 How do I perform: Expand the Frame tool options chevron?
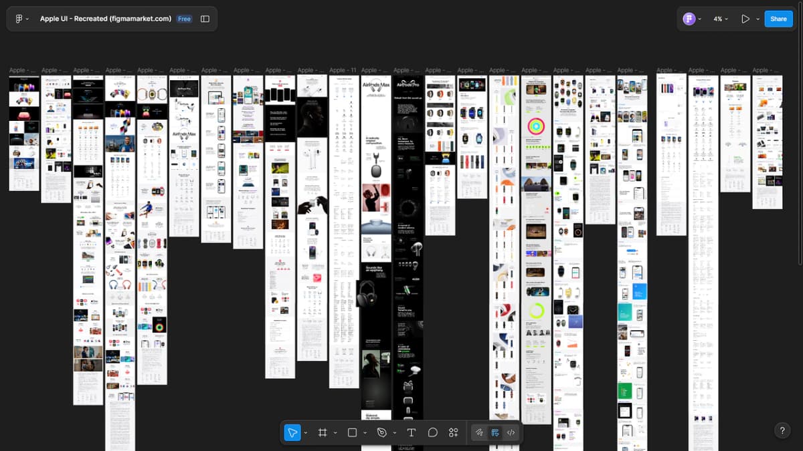pyautogui.click(x=335, y=433)
